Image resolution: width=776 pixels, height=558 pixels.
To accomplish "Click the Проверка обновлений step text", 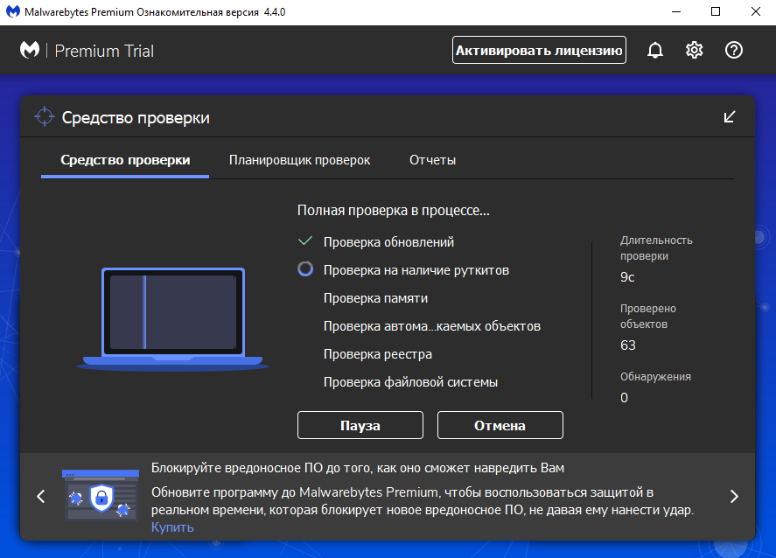I will 388,242.
